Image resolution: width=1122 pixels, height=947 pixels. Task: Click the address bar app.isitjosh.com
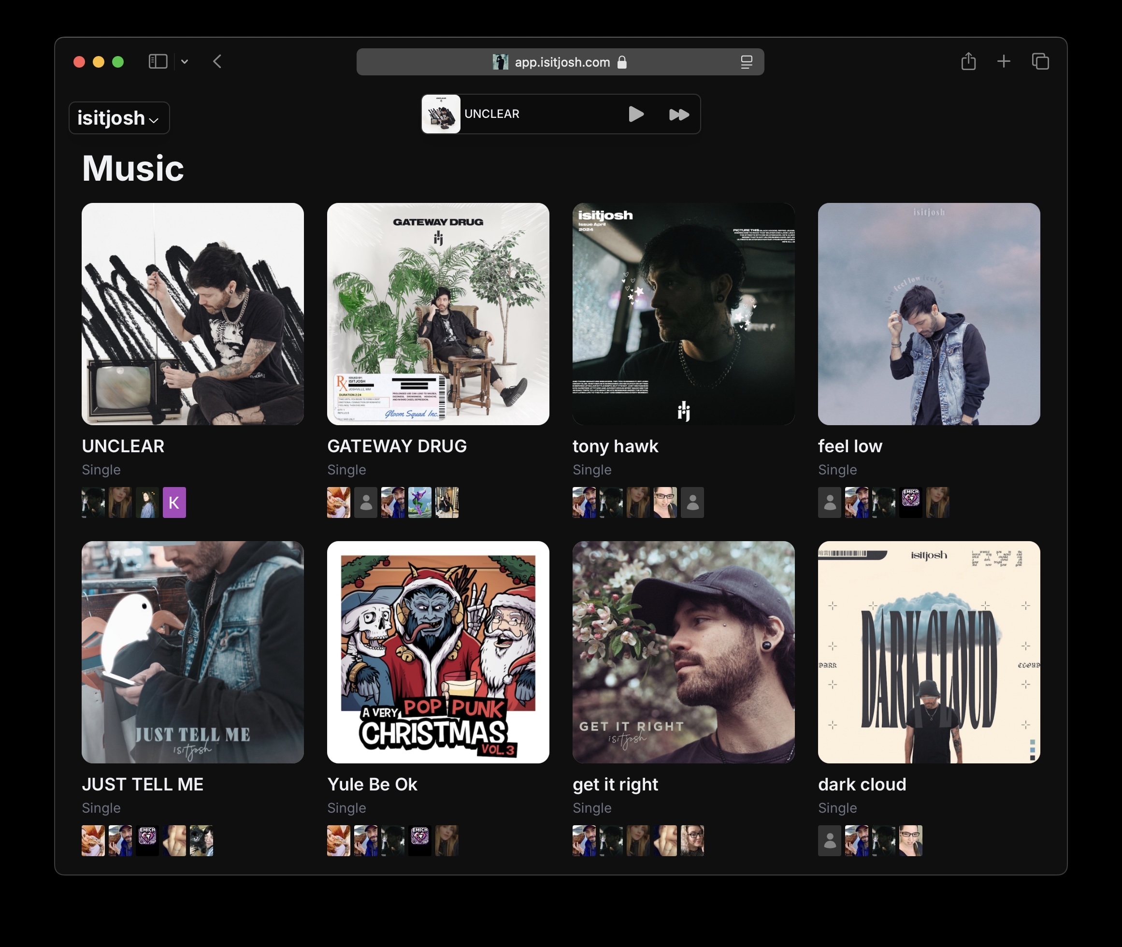coord(560,62)
